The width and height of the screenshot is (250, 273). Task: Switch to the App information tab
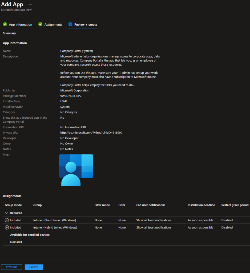click(x=20, y=24)
